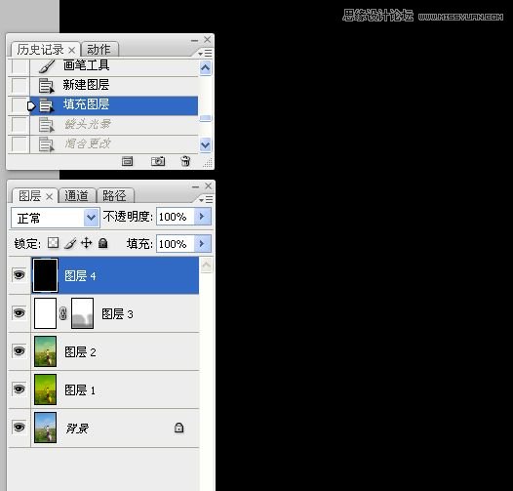
Task: Toggle lock transparent pixels icon
Action: pyautogui.click(x=54, y=243)
